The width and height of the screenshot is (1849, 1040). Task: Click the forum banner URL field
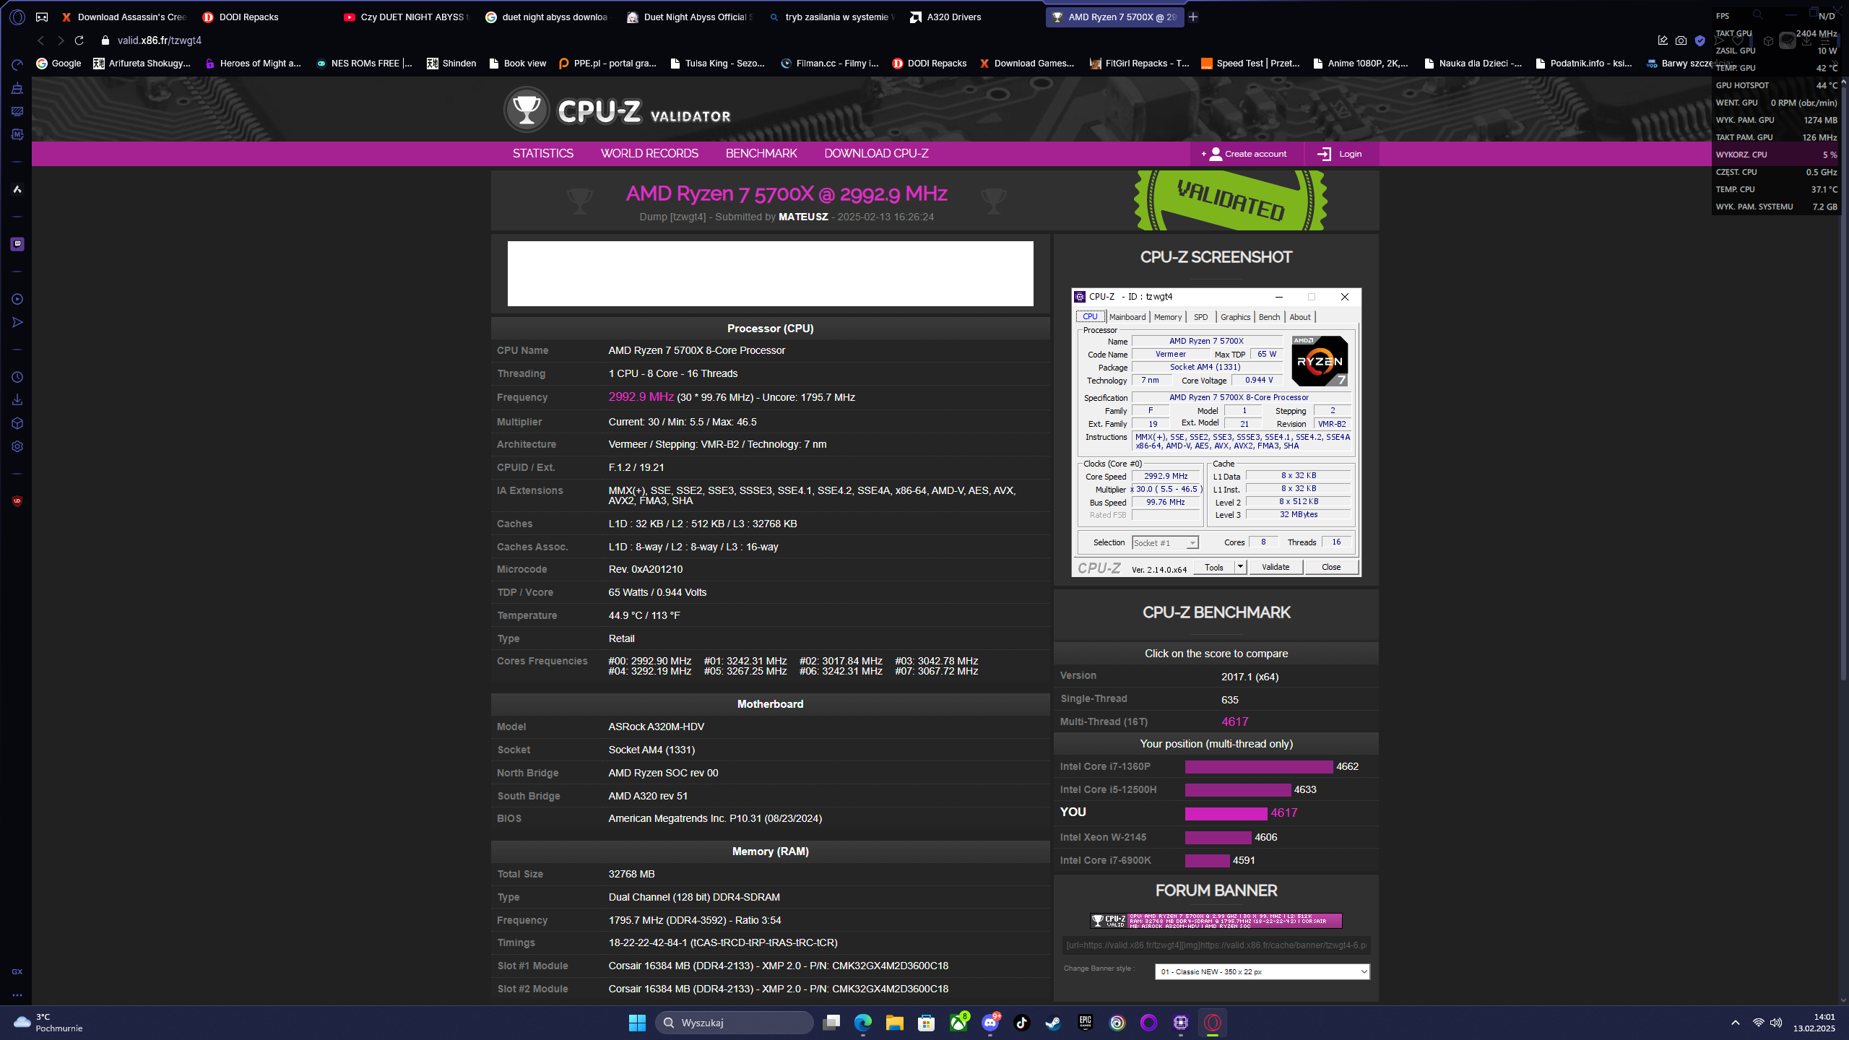[x=1216, y=945]
